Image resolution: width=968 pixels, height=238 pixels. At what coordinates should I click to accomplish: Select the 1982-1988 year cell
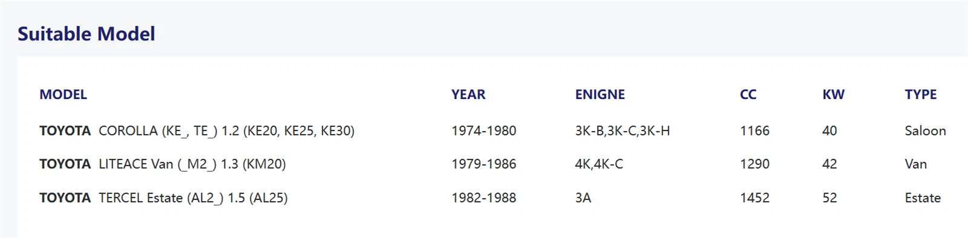[484, 198]
